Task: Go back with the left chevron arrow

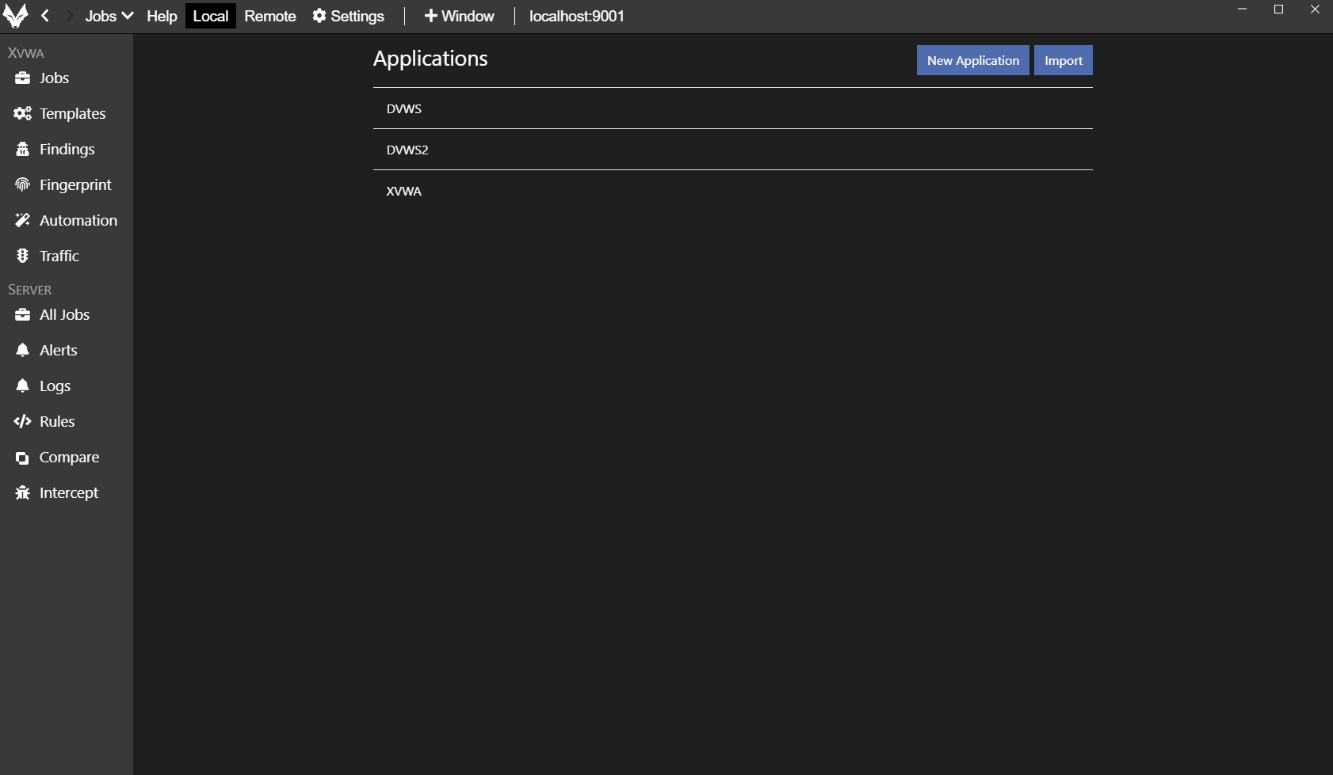Action: (45, 16)
